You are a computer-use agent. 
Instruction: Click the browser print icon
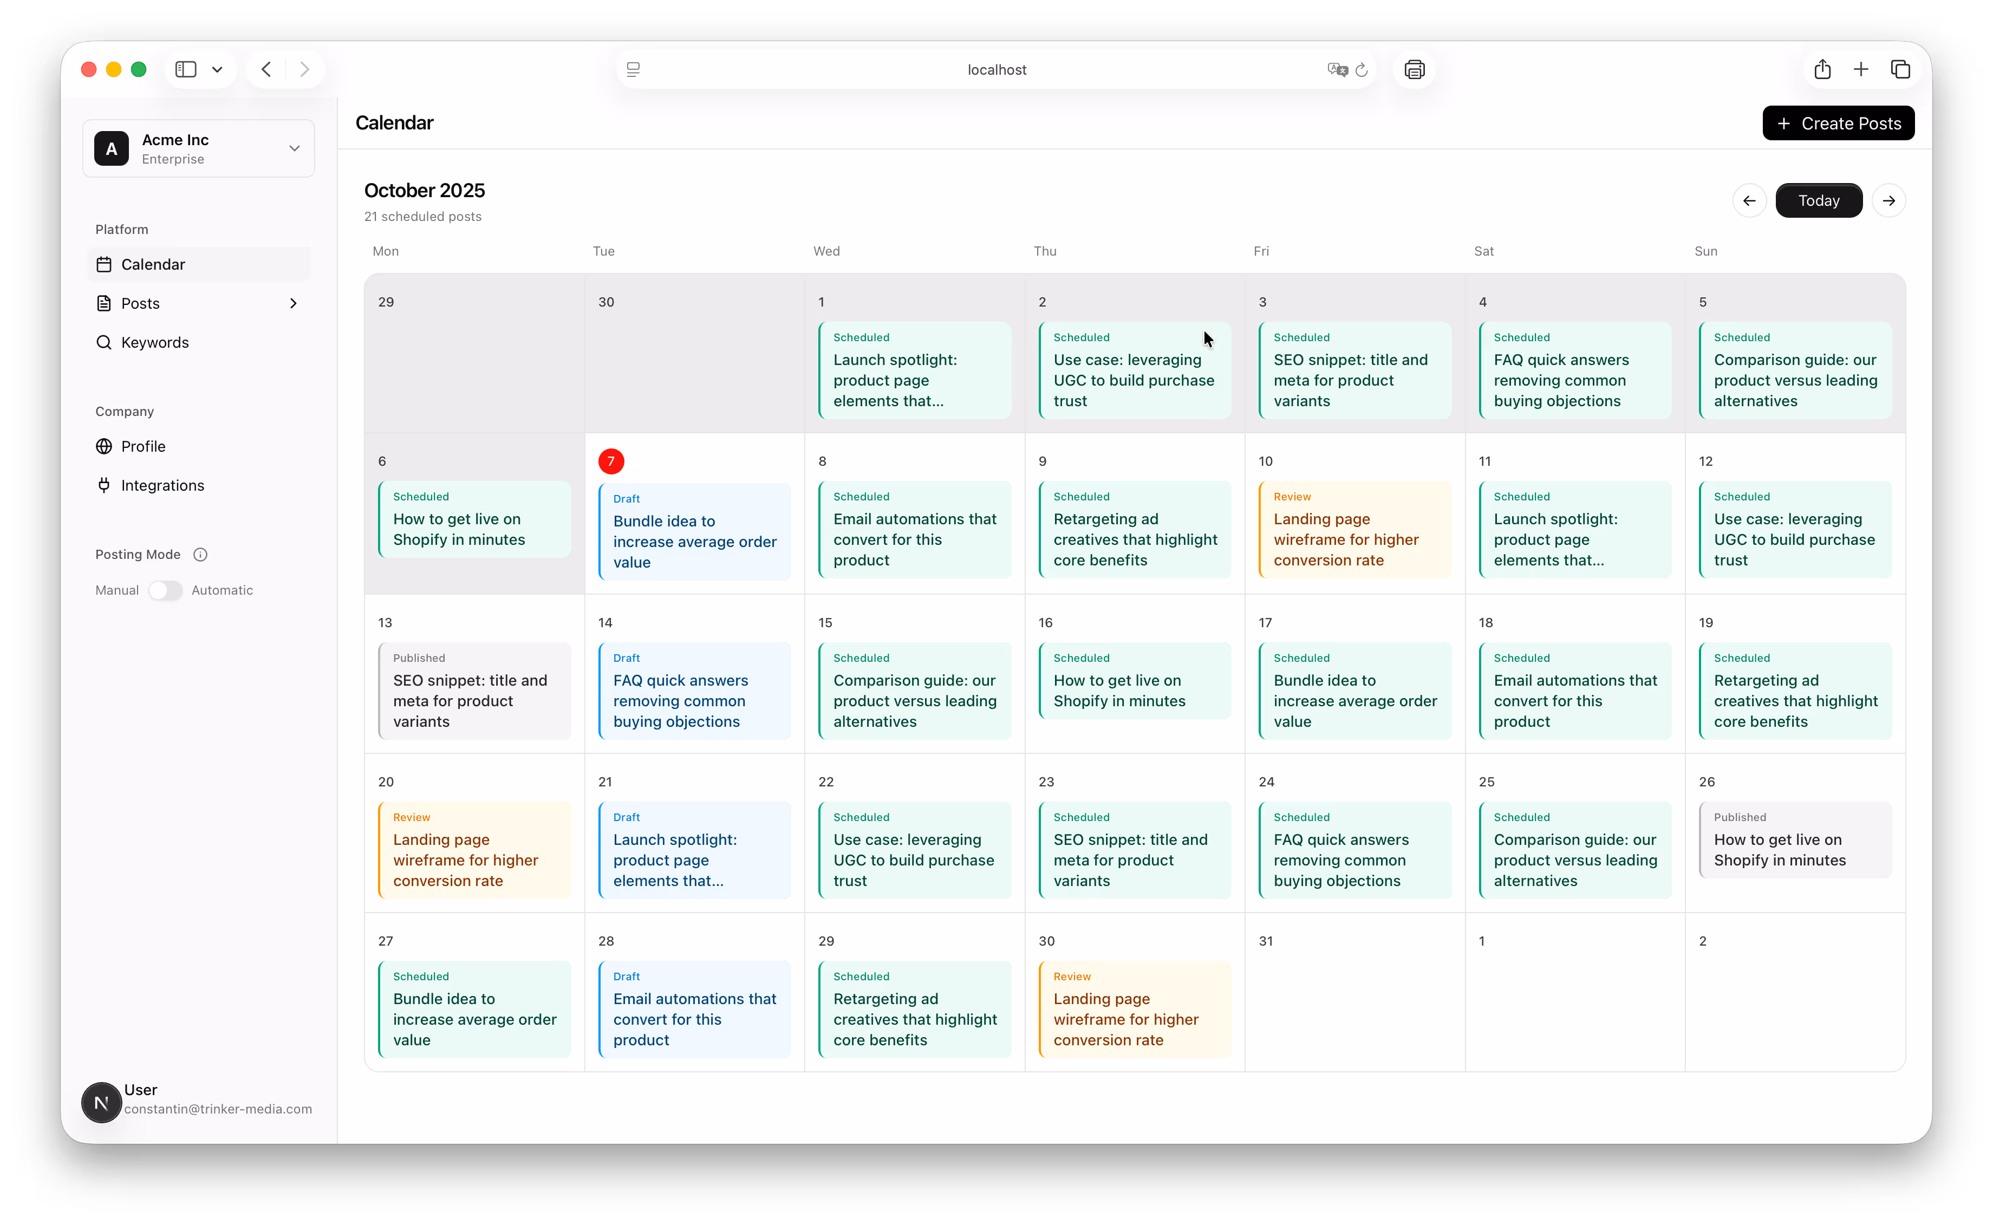[x=1414, y=70]
